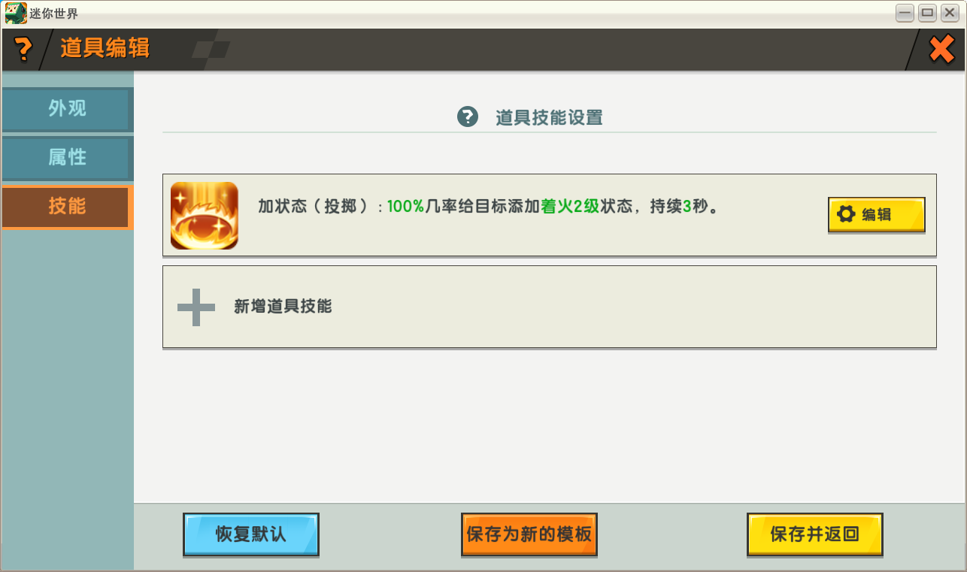
Task: Select the 加状态（投掷）skill row text
Action: pos(487,207)
